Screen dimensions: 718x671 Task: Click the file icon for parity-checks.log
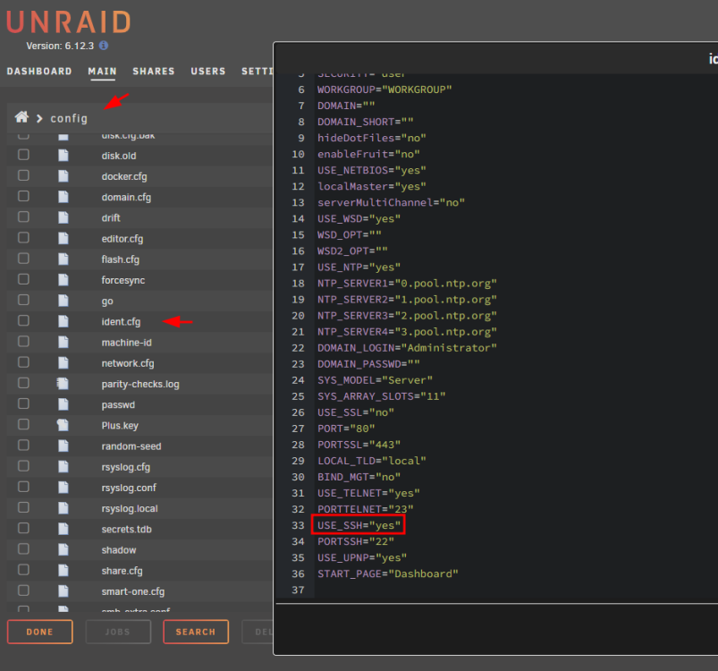click(x=63, y=383)
